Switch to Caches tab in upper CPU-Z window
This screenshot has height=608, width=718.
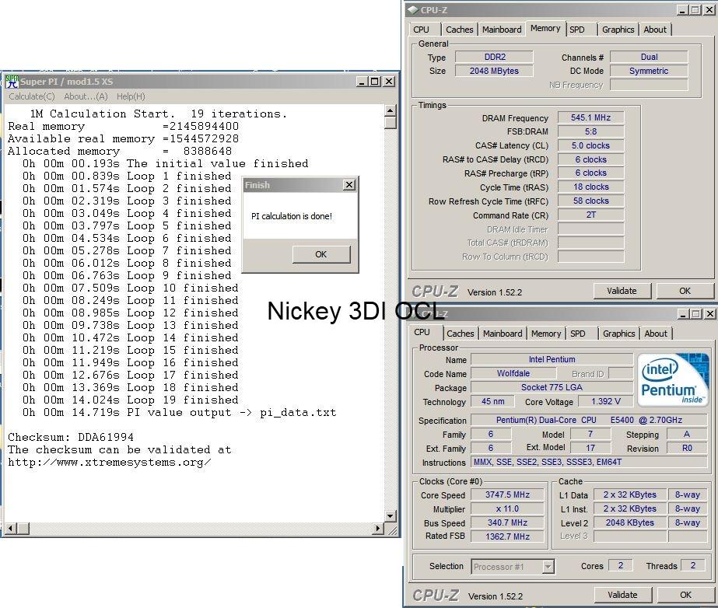(459, 30)
